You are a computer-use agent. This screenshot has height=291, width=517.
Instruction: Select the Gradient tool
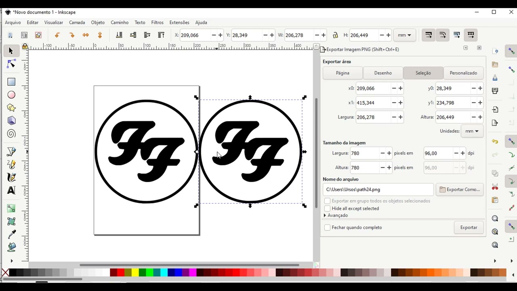pos(11,209)
